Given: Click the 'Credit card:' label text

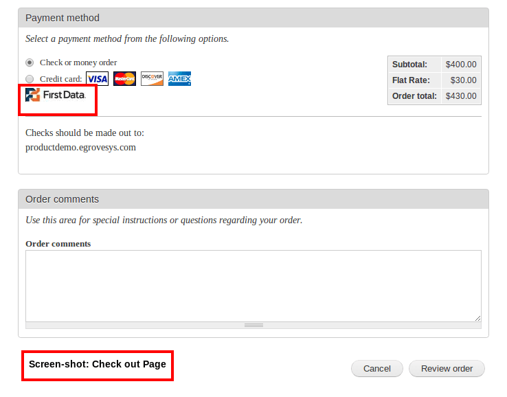Looking at the screenshot, I should 61,79.
